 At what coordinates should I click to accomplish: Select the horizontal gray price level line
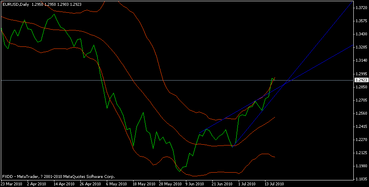point(177,80)
